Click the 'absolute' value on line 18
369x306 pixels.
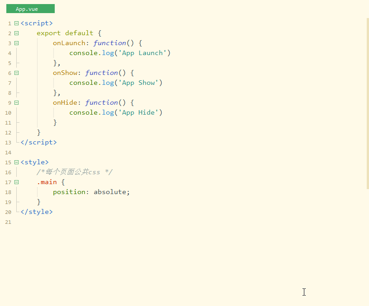click(110, 192)
